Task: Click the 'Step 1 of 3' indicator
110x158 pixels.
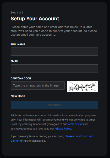Action: 17,13
